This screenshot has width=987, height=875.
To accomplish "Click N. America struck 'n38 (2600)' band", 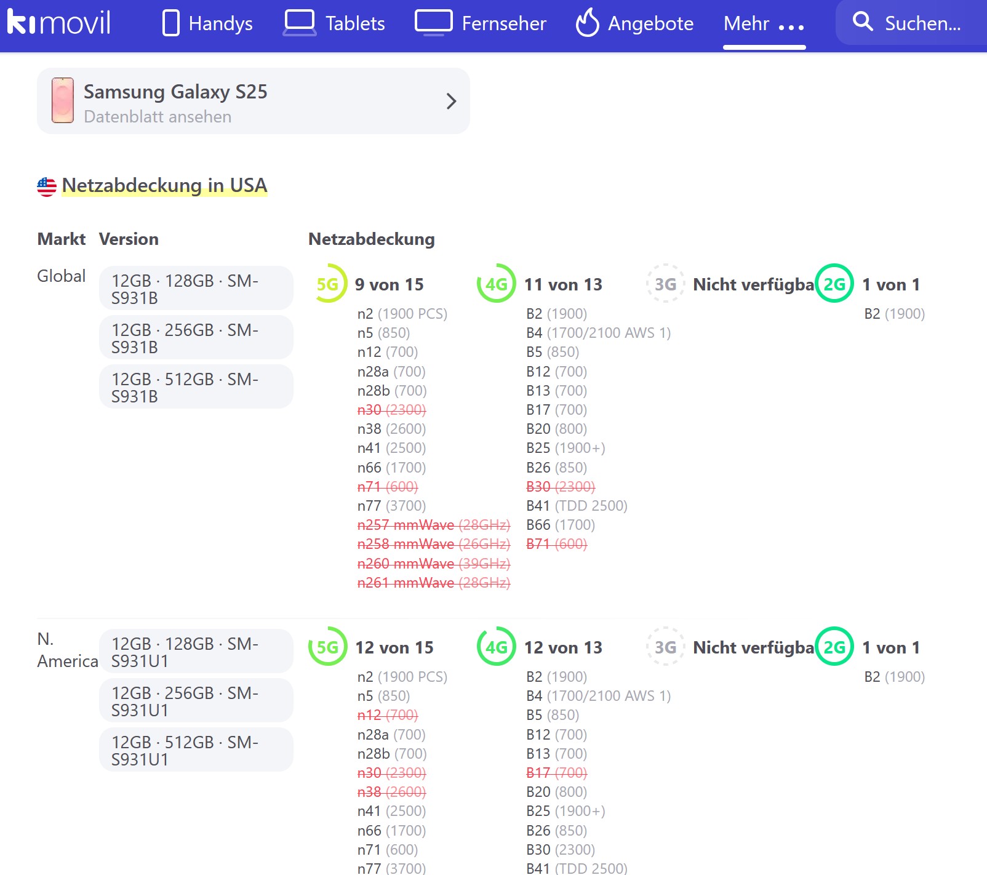I will [391, 792].
